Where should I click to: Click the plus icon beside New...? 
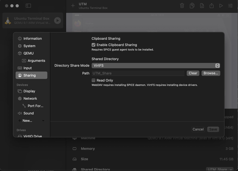tap(20, 121)
